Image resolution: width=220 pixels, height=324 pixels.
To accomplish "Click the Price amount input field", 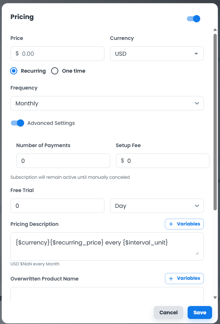I will pyautogui.click(x=61, y=54).
